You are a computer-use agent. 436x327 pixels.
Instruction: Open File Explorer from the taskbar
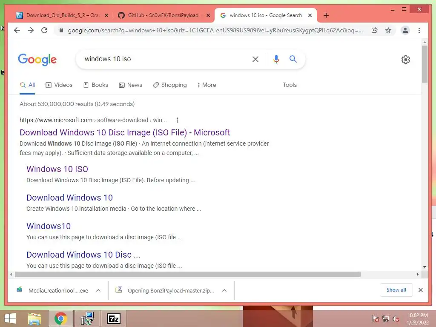pyautogui.click(x=34, y=318)
